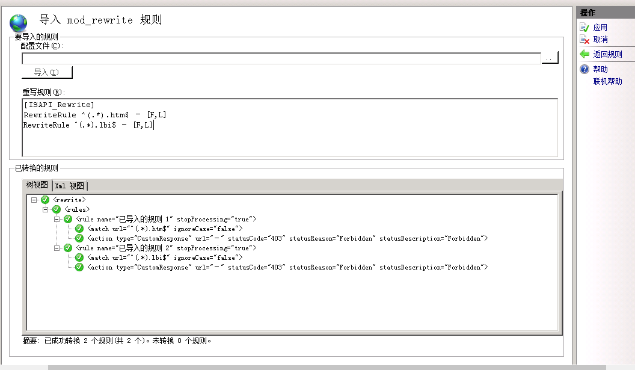
Task: Click the green back arrow for 返回规则
Action: [x=584, y=54]
